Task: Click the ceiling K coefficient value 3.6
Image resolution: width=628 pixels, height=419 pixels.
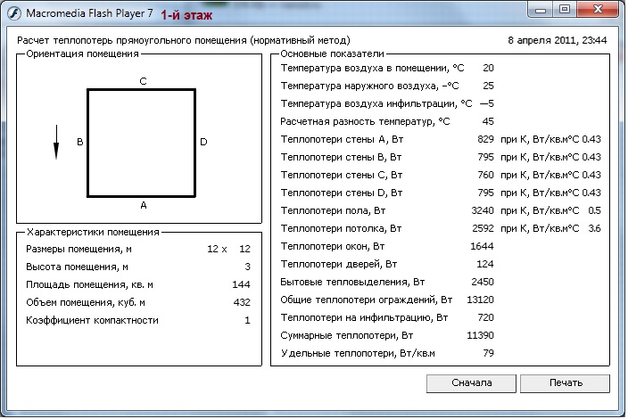Action: [594, 228]
